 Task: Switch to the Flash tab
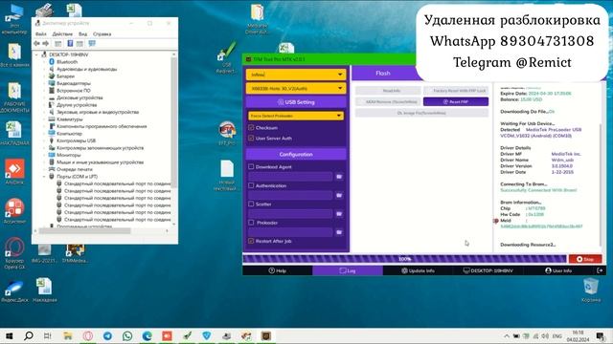(x=383, y=73)
